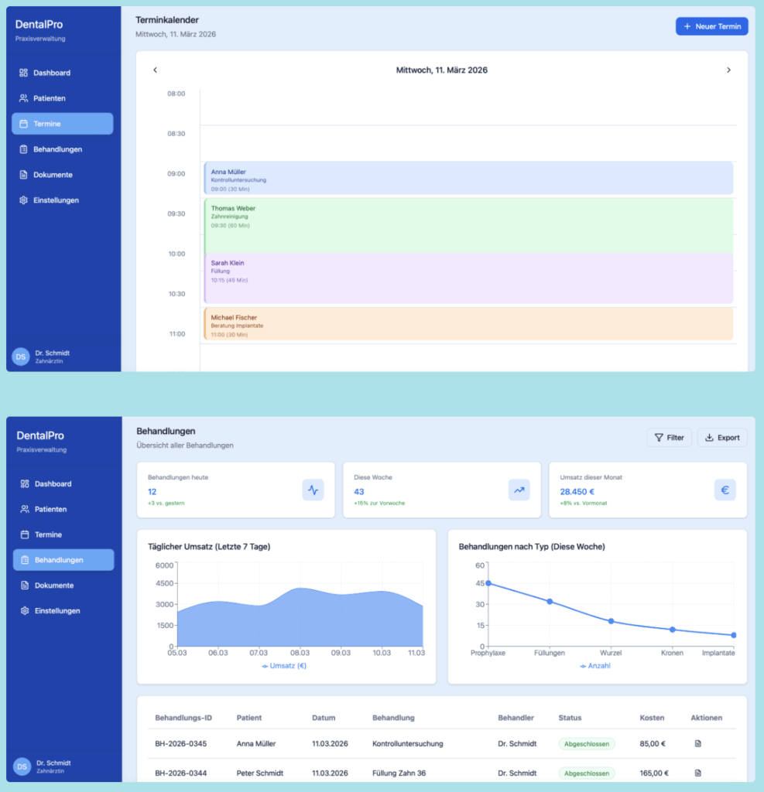Select the highlighted Termine sidebar item
The height and width of the screenshot is (792, 764).
pyautogui.click(x=62, y=124)
